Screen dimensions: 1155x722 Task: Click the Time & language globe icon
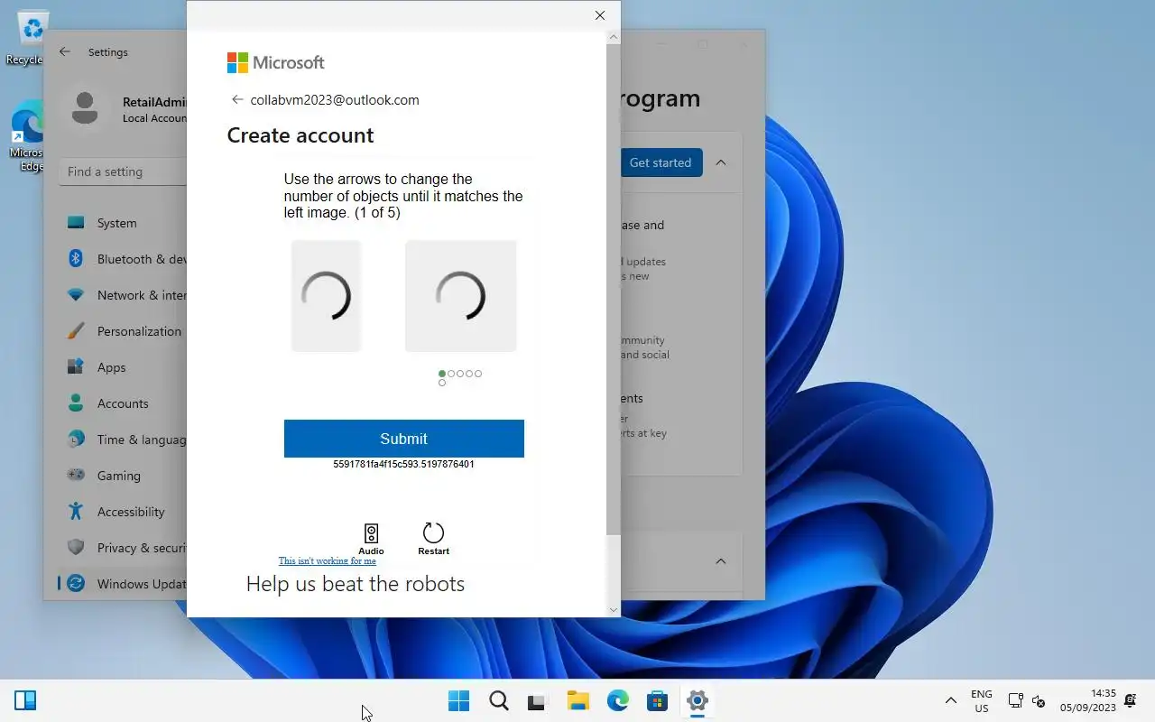tap(76, 440)
